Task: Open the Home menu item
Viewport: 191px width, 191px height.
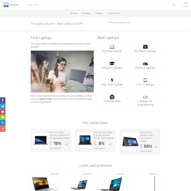Action: (74, 13)
